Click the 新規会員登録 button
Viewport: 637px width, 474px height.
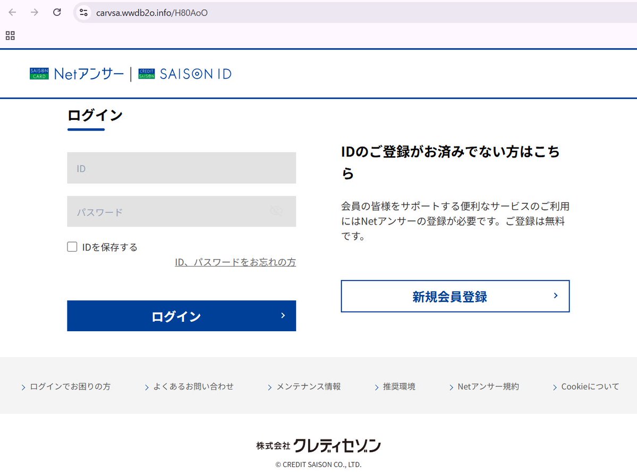tap(455, 296)
